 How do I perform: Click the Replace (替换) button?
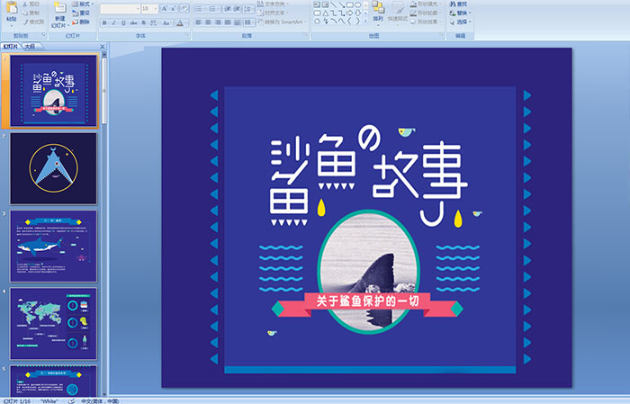[460, 13]
